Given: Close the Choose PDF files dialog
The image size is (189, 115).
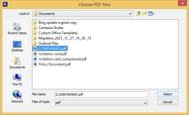Looking at the screenshot, I should click(183, 3).
